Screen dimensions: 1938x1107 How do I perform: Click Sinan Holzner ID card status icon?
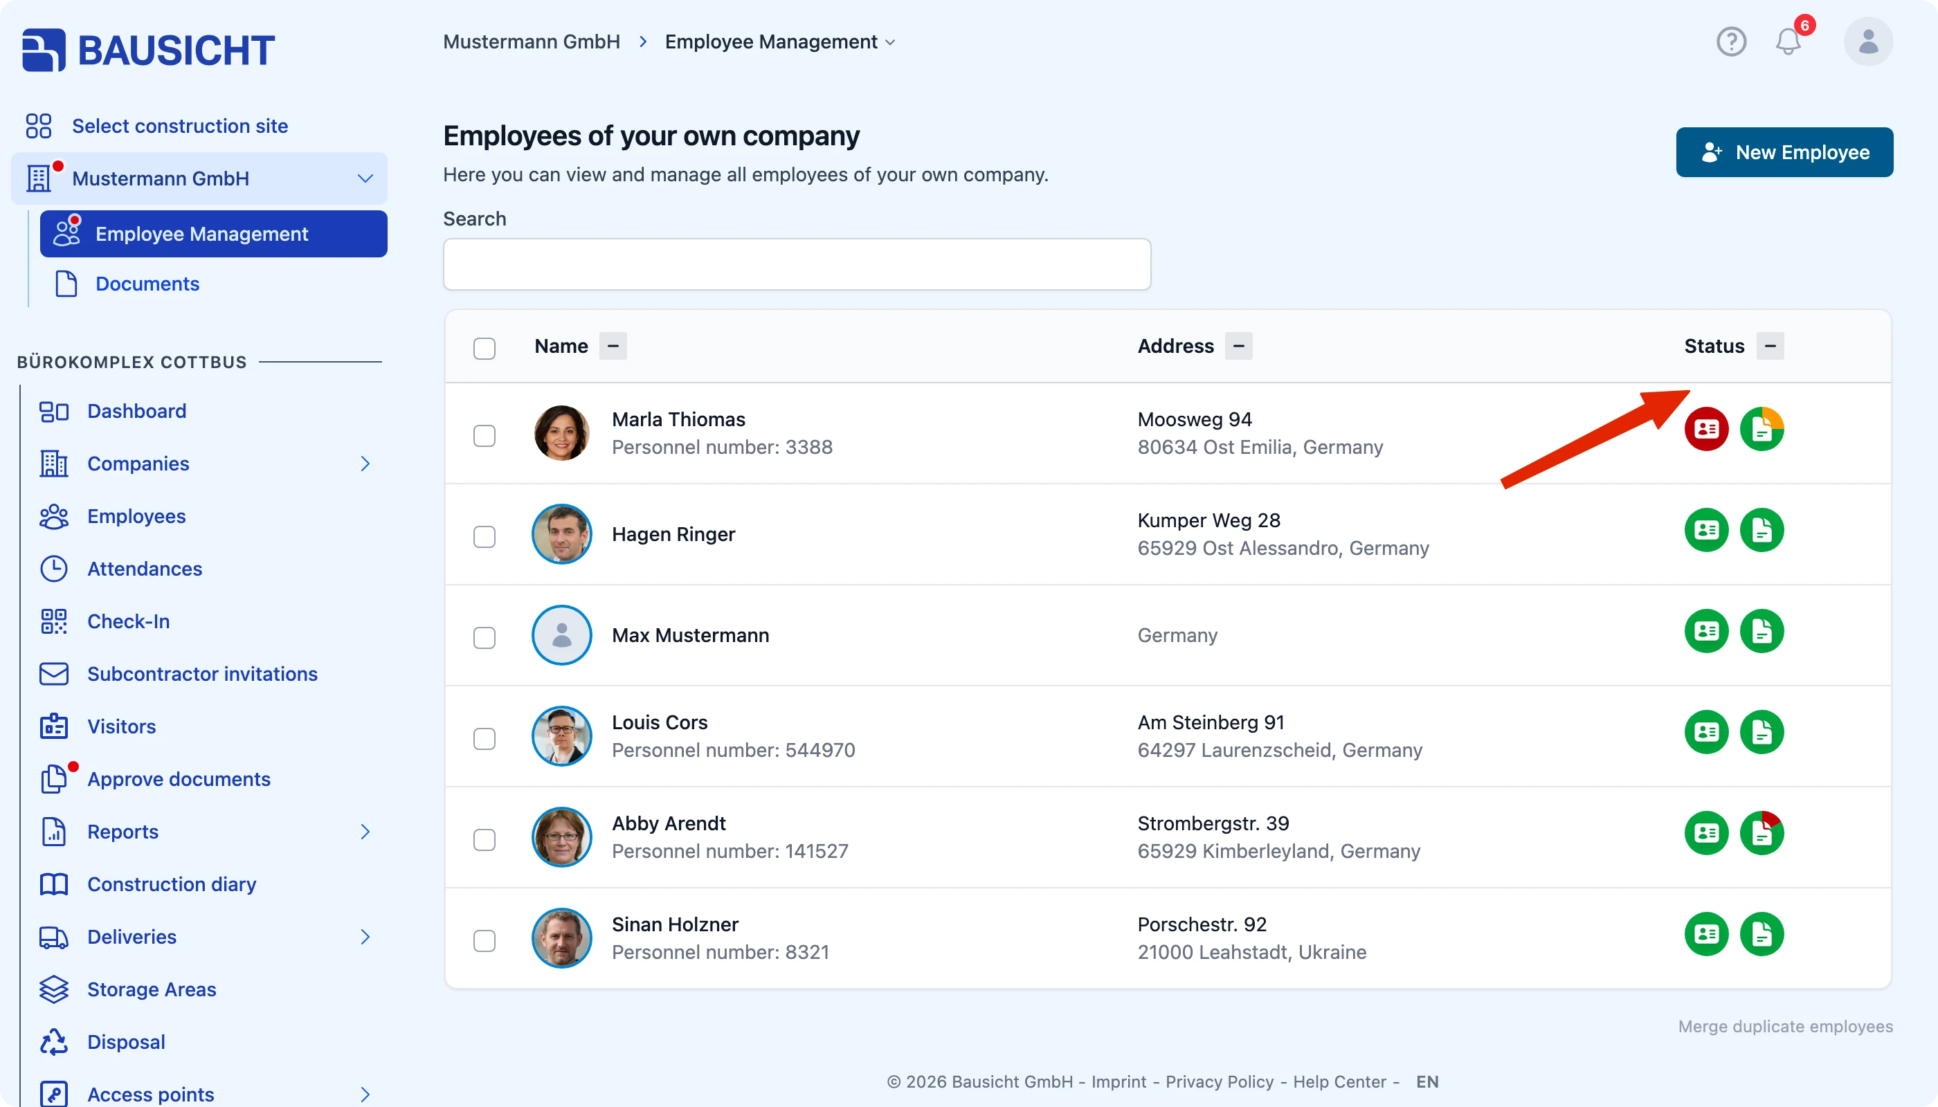[x=1706, y=935]
